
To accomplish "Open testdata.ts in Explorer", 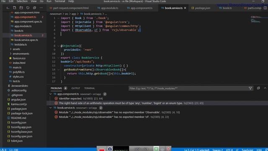I will pyautogui.click(x=21, y=44).
